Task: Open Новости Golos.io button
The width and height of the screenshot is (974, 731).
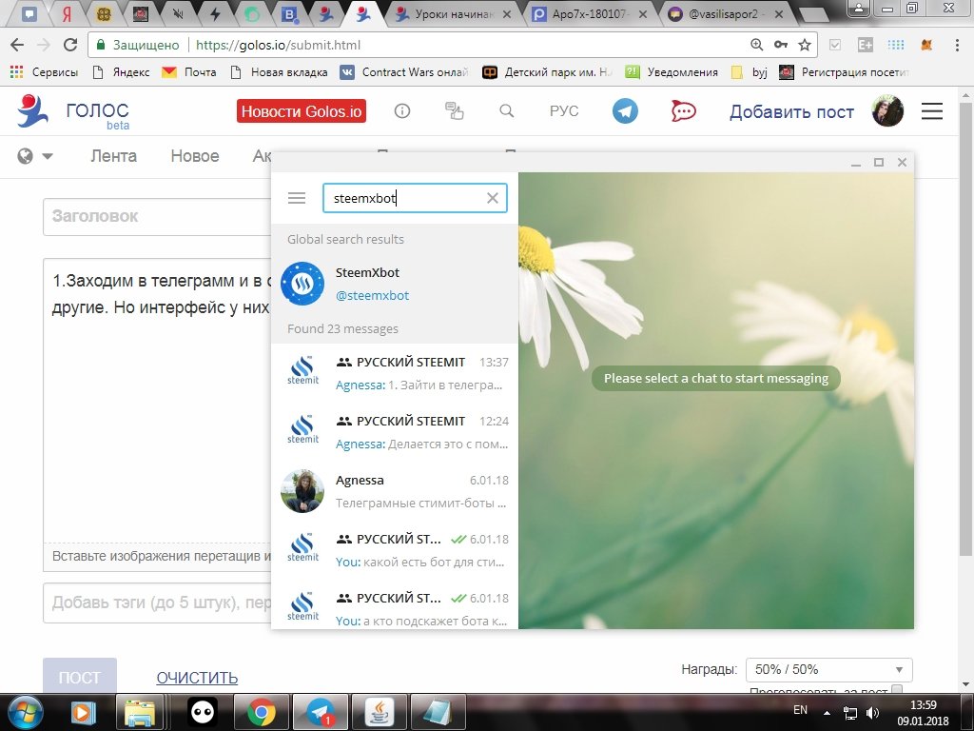Action: tap(302, 111)
